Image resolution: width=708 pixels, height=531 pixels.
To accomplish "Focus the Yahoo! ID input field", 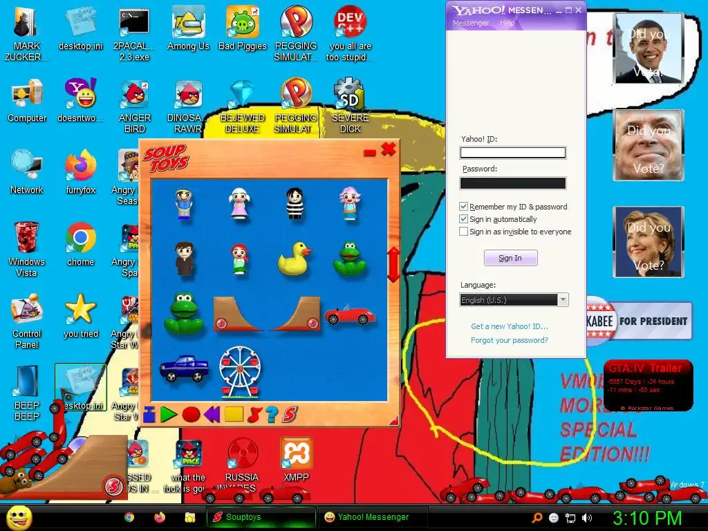I will (x=513, y=153).
